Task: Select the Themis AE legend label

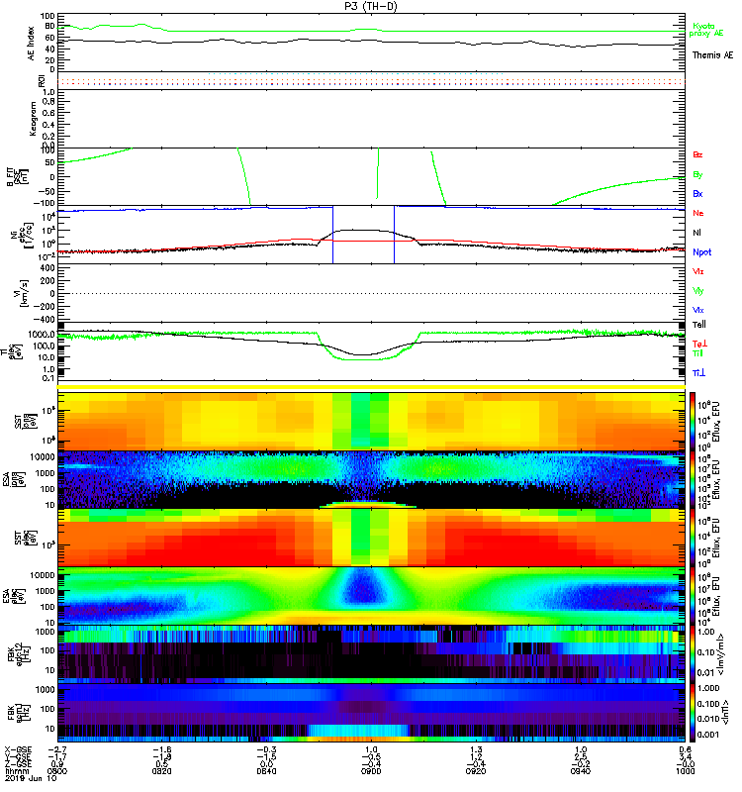Action: coord(712,55)
